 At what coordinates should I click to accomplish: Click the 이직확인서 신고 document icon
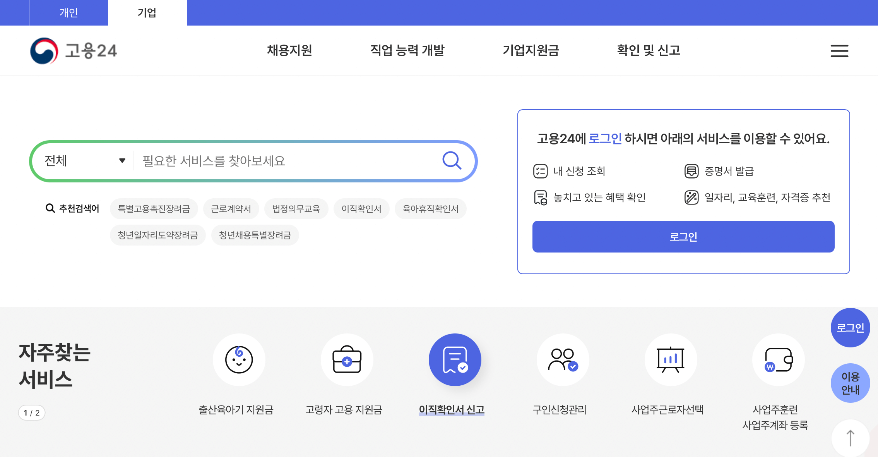[x=455, y=359]
